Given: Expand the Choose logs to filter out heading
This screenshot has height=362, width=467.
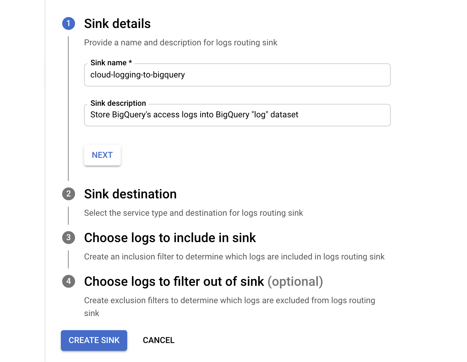Looking at the screenshot, I should point(174,282).
